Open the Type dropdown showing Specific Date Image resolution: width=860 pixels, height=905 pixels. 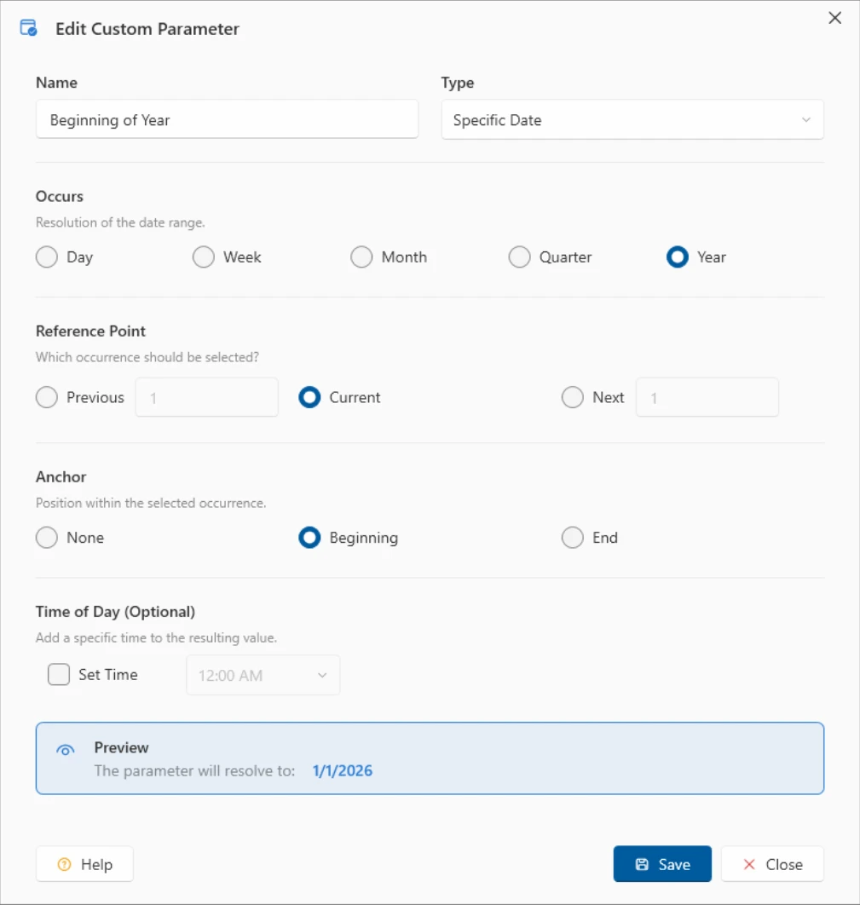point(632,119)
